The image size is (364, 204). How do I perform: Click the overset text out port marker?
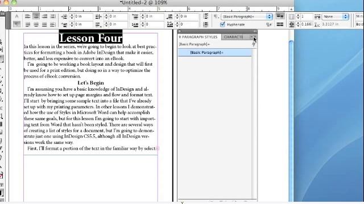click(158, 148)
